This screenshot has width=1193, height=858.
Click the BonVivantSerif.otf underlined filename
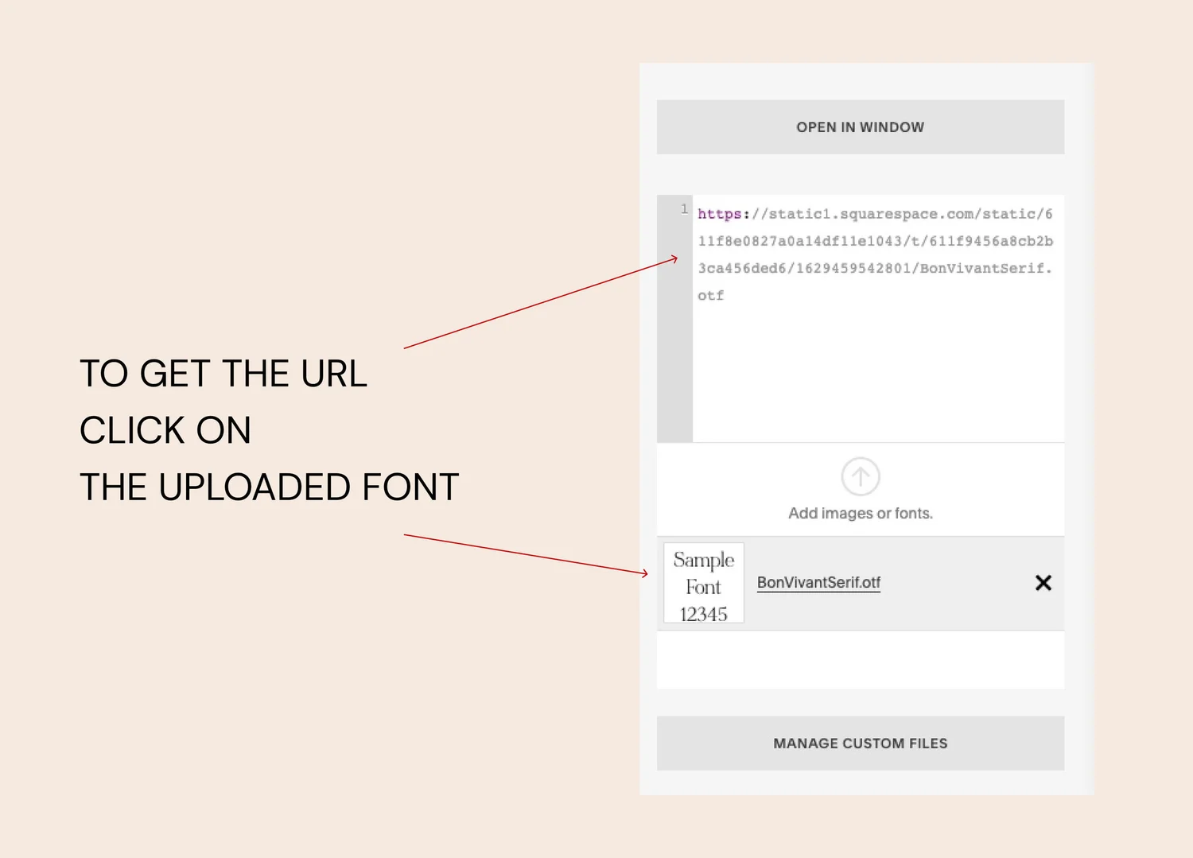[x=818, y=582]
